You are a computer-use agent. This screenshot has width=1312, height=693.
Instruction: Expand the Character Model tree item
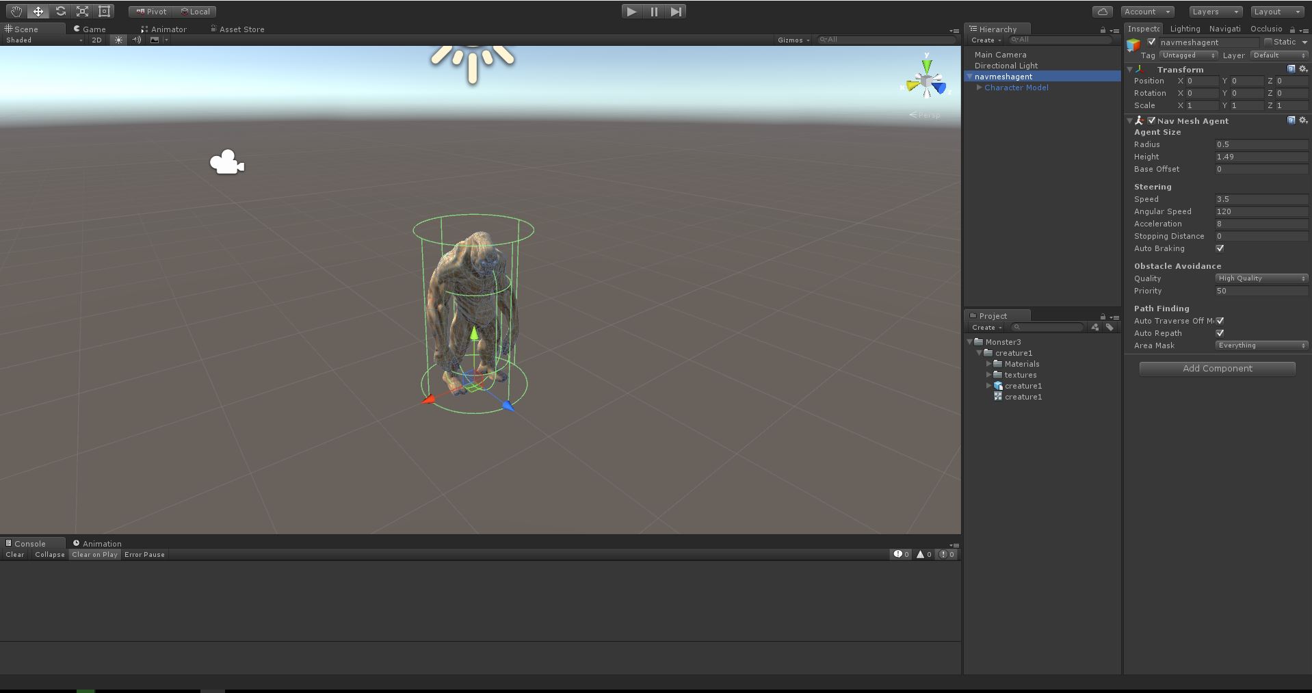click(x=980, y=88)
